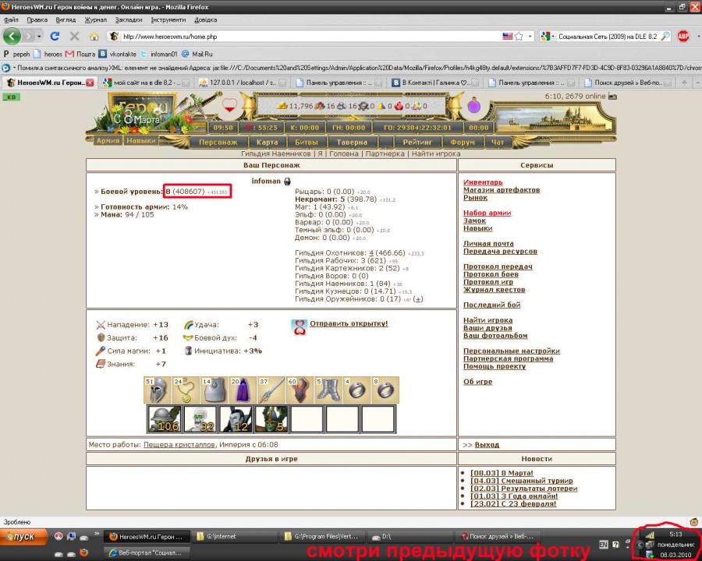This screenshot has height=561, width=702.
Task: Click the mail icon next to online count
Action: 612,96
